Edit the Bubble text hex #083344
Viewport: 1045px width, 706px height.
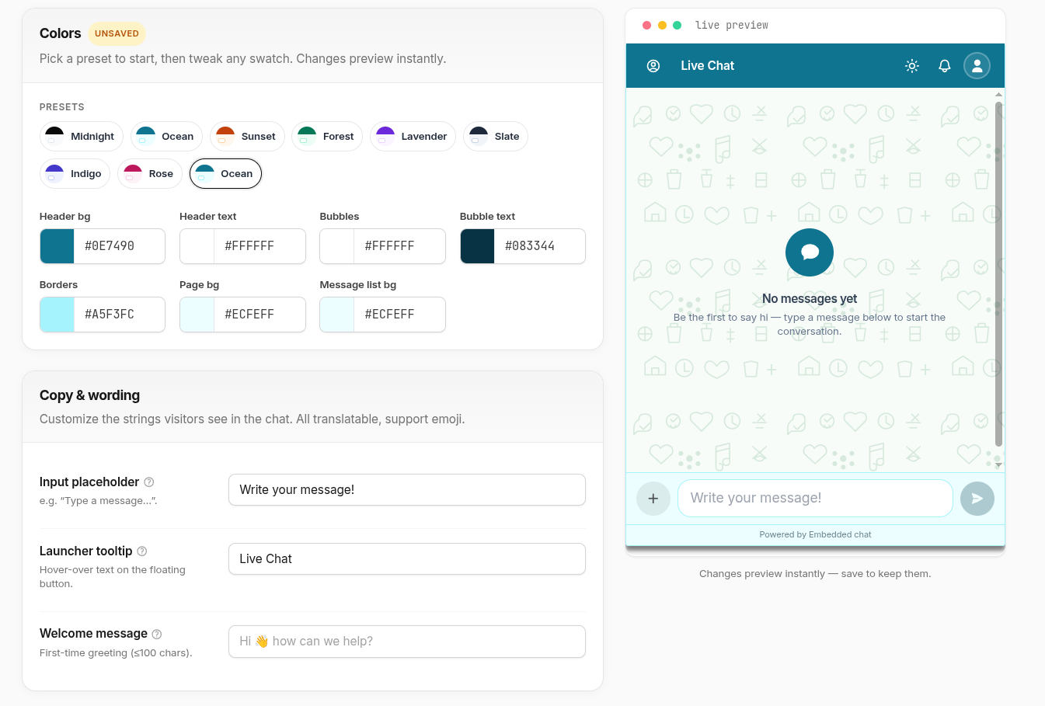(540, 246)
